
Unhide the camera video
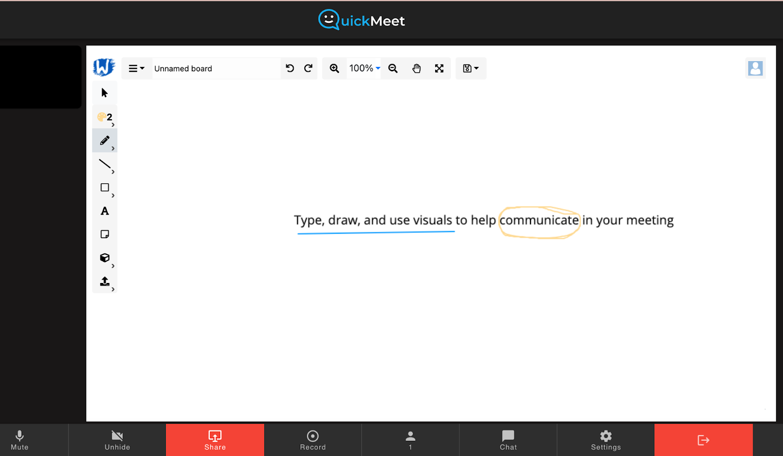[x=117, y=440]
